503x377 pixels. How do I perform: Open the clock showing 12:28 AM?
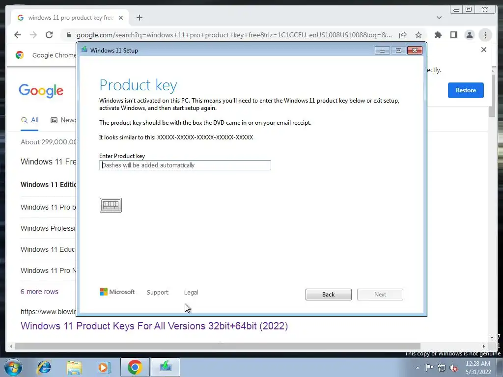pyautogui.click(x=478, y=368)
